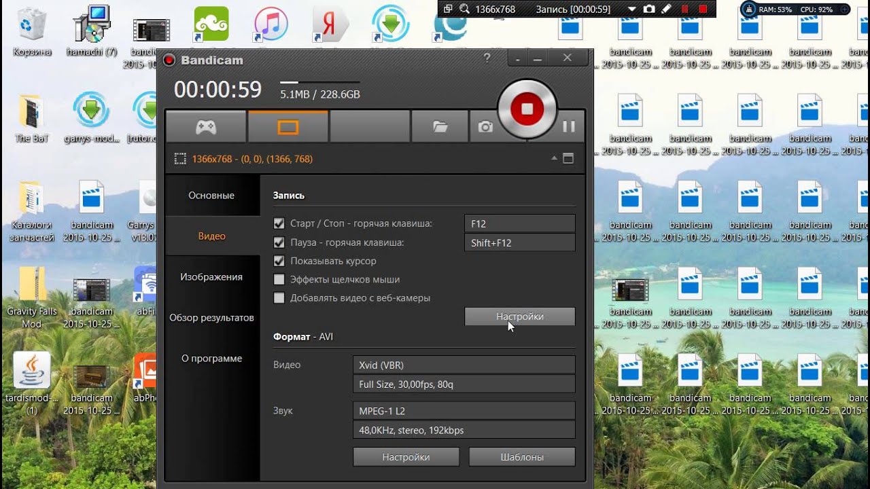Viewport: 870px width, 489px height.
Task: Select Корзина recycle bin on desktop
Action: (x=32, y=31)
